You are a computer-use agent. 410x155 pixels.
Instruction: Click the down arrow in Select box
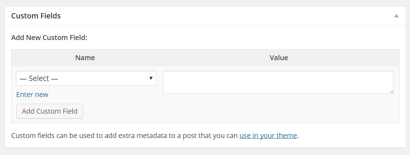click(x=151, y=78)
